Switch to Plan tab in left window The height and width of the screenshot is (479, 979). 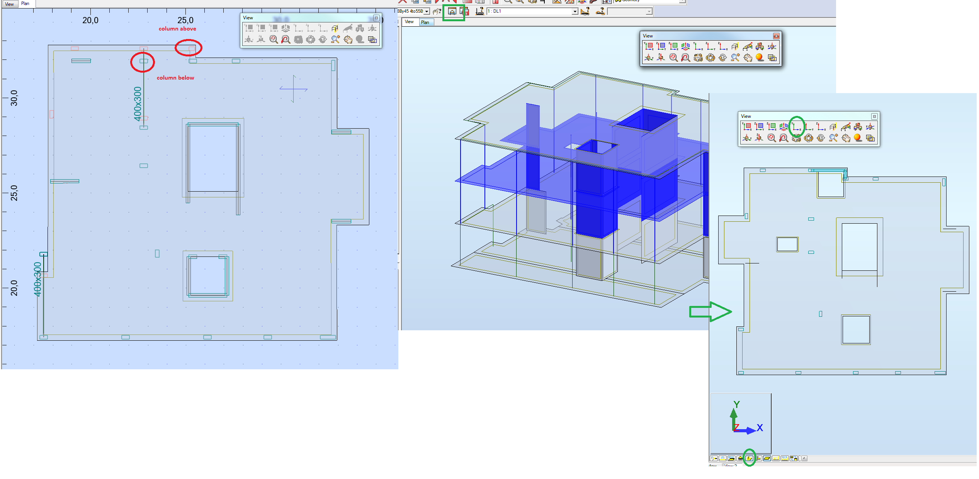(25, 3)
